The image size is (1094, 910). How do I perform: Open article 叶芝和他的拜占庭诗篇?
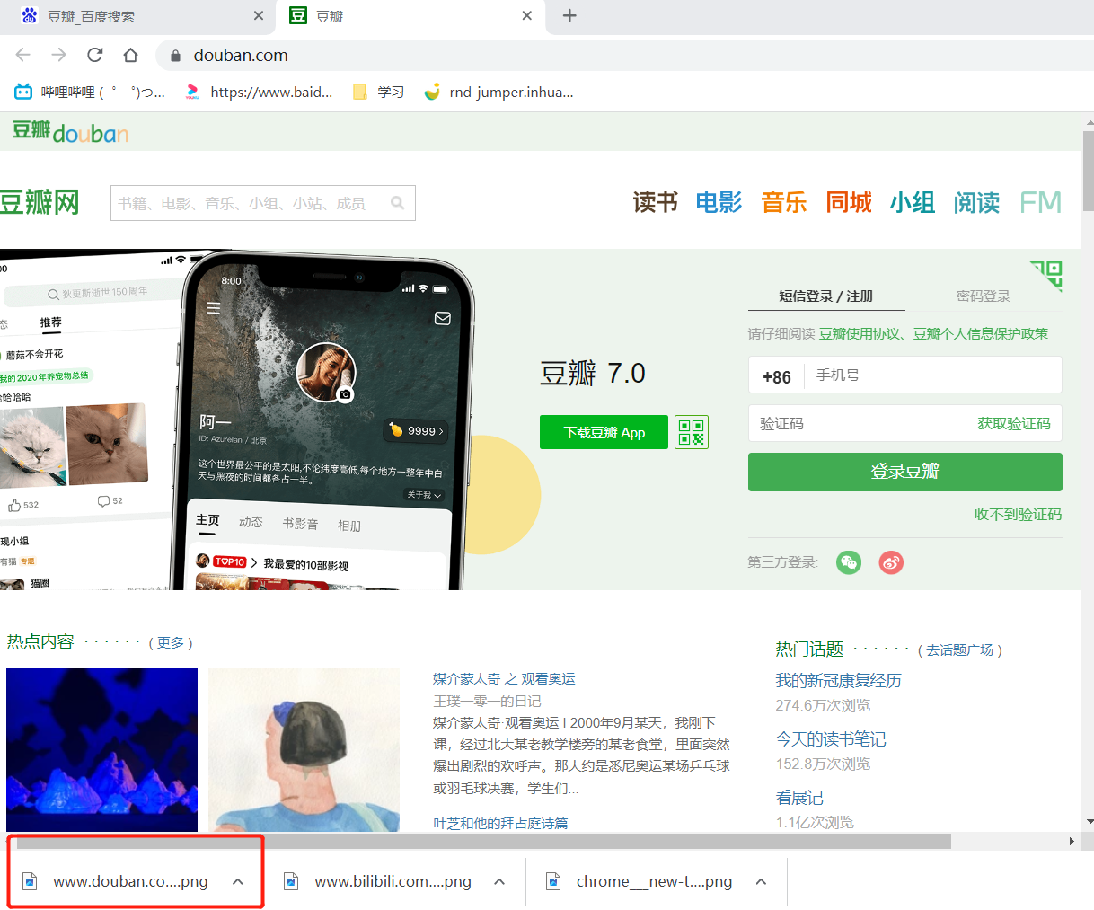point(500,823)
